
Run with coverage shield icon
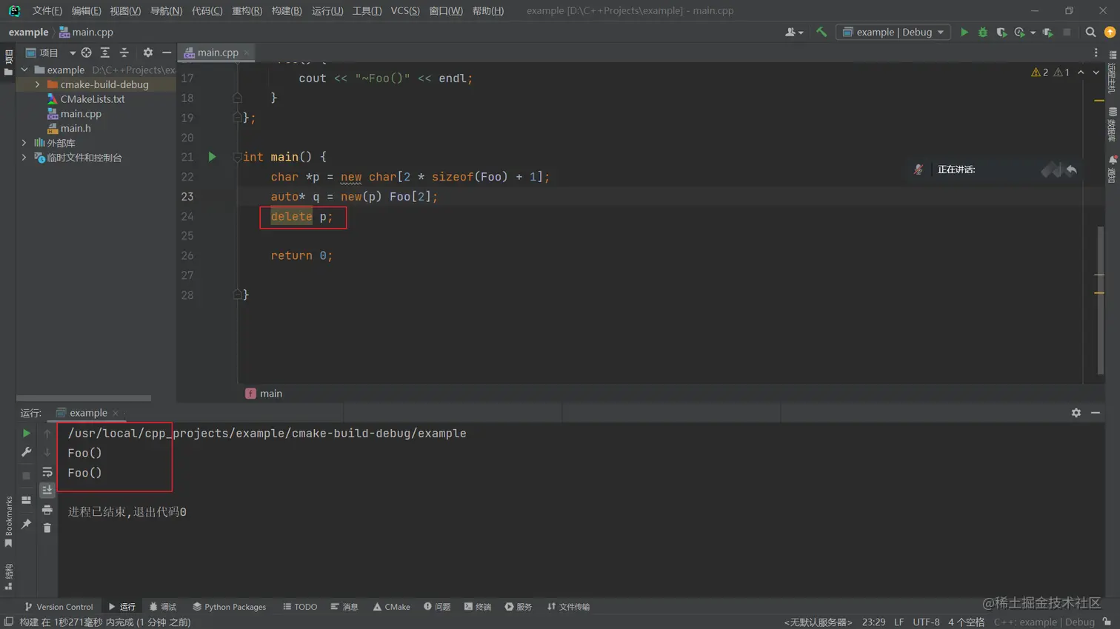coord(1001,32)
